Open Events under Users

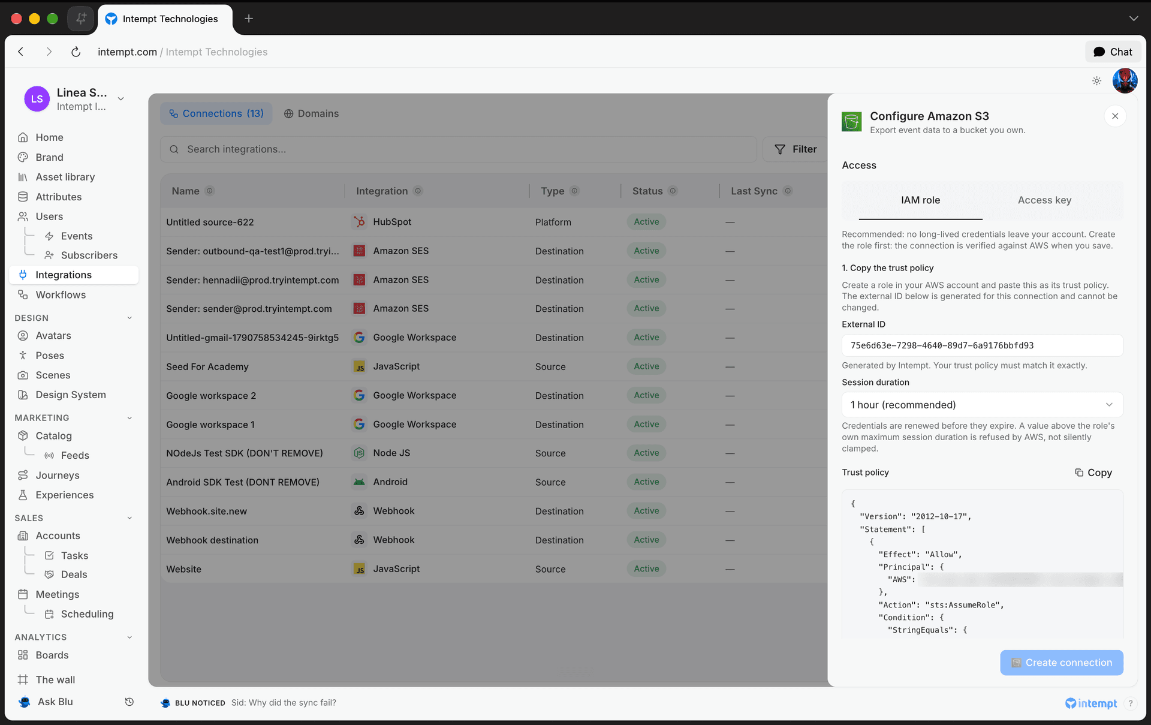click(76, 236)
